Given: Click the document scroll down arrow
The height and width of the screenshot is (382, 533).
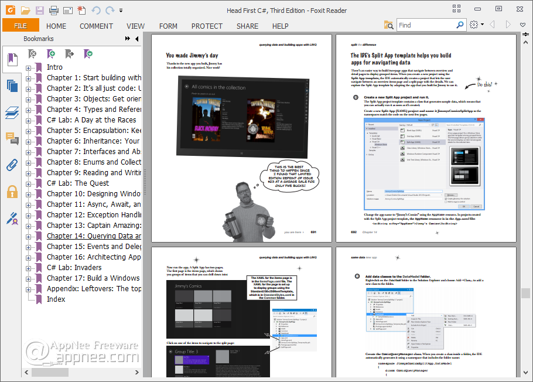Looking at the screenshot, I should click(525, 373).
